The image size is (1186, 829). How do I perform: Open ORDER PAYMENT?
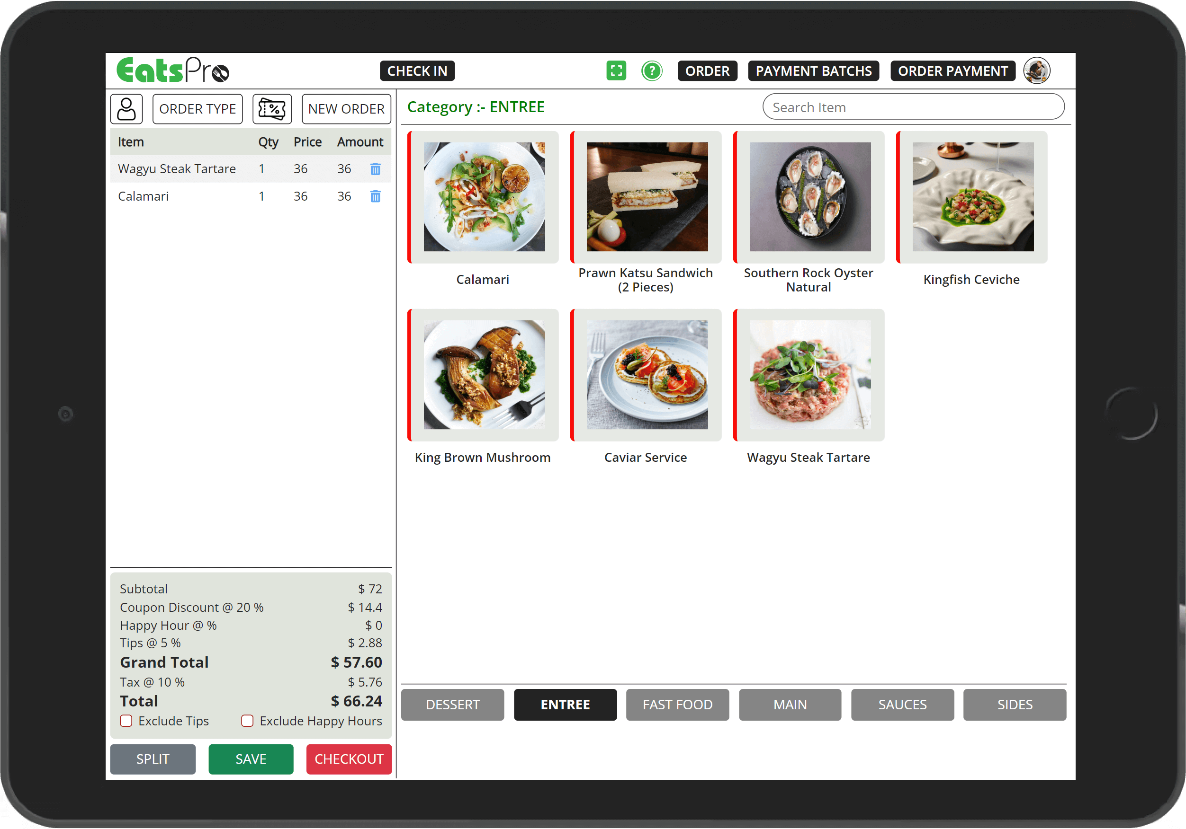[x=952, y=71]
